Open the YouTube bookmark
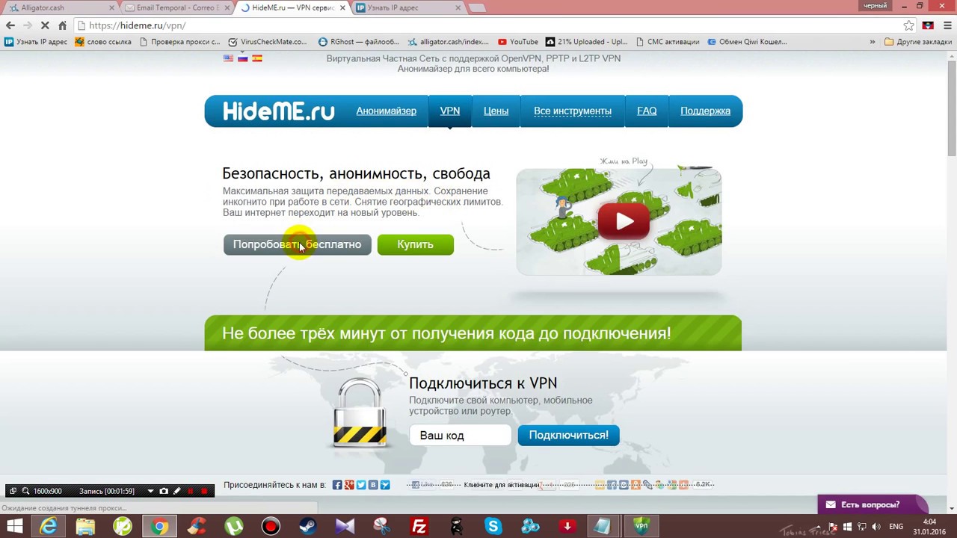 pos(518,42)
